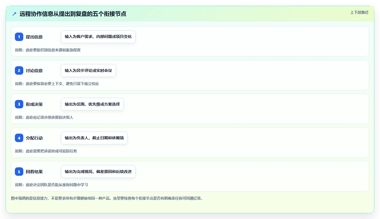
Task: Click the chip 输出为范围、优先级或方案选择
Action: tap(92, 104)
